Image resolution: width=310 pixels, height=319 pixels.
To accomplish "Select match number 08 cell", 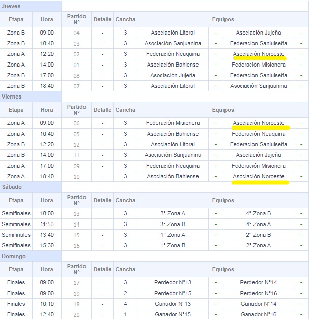I will (77, 75).
